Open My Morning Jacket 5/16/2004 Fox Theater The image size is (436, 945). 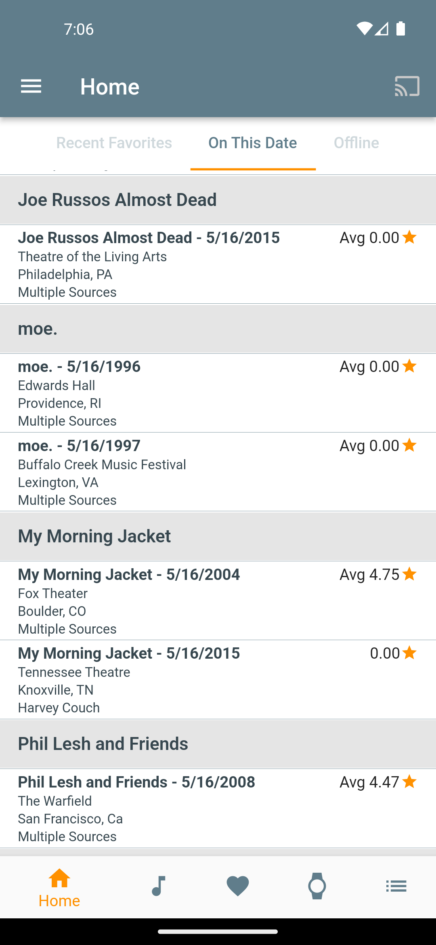pos(218,601)
